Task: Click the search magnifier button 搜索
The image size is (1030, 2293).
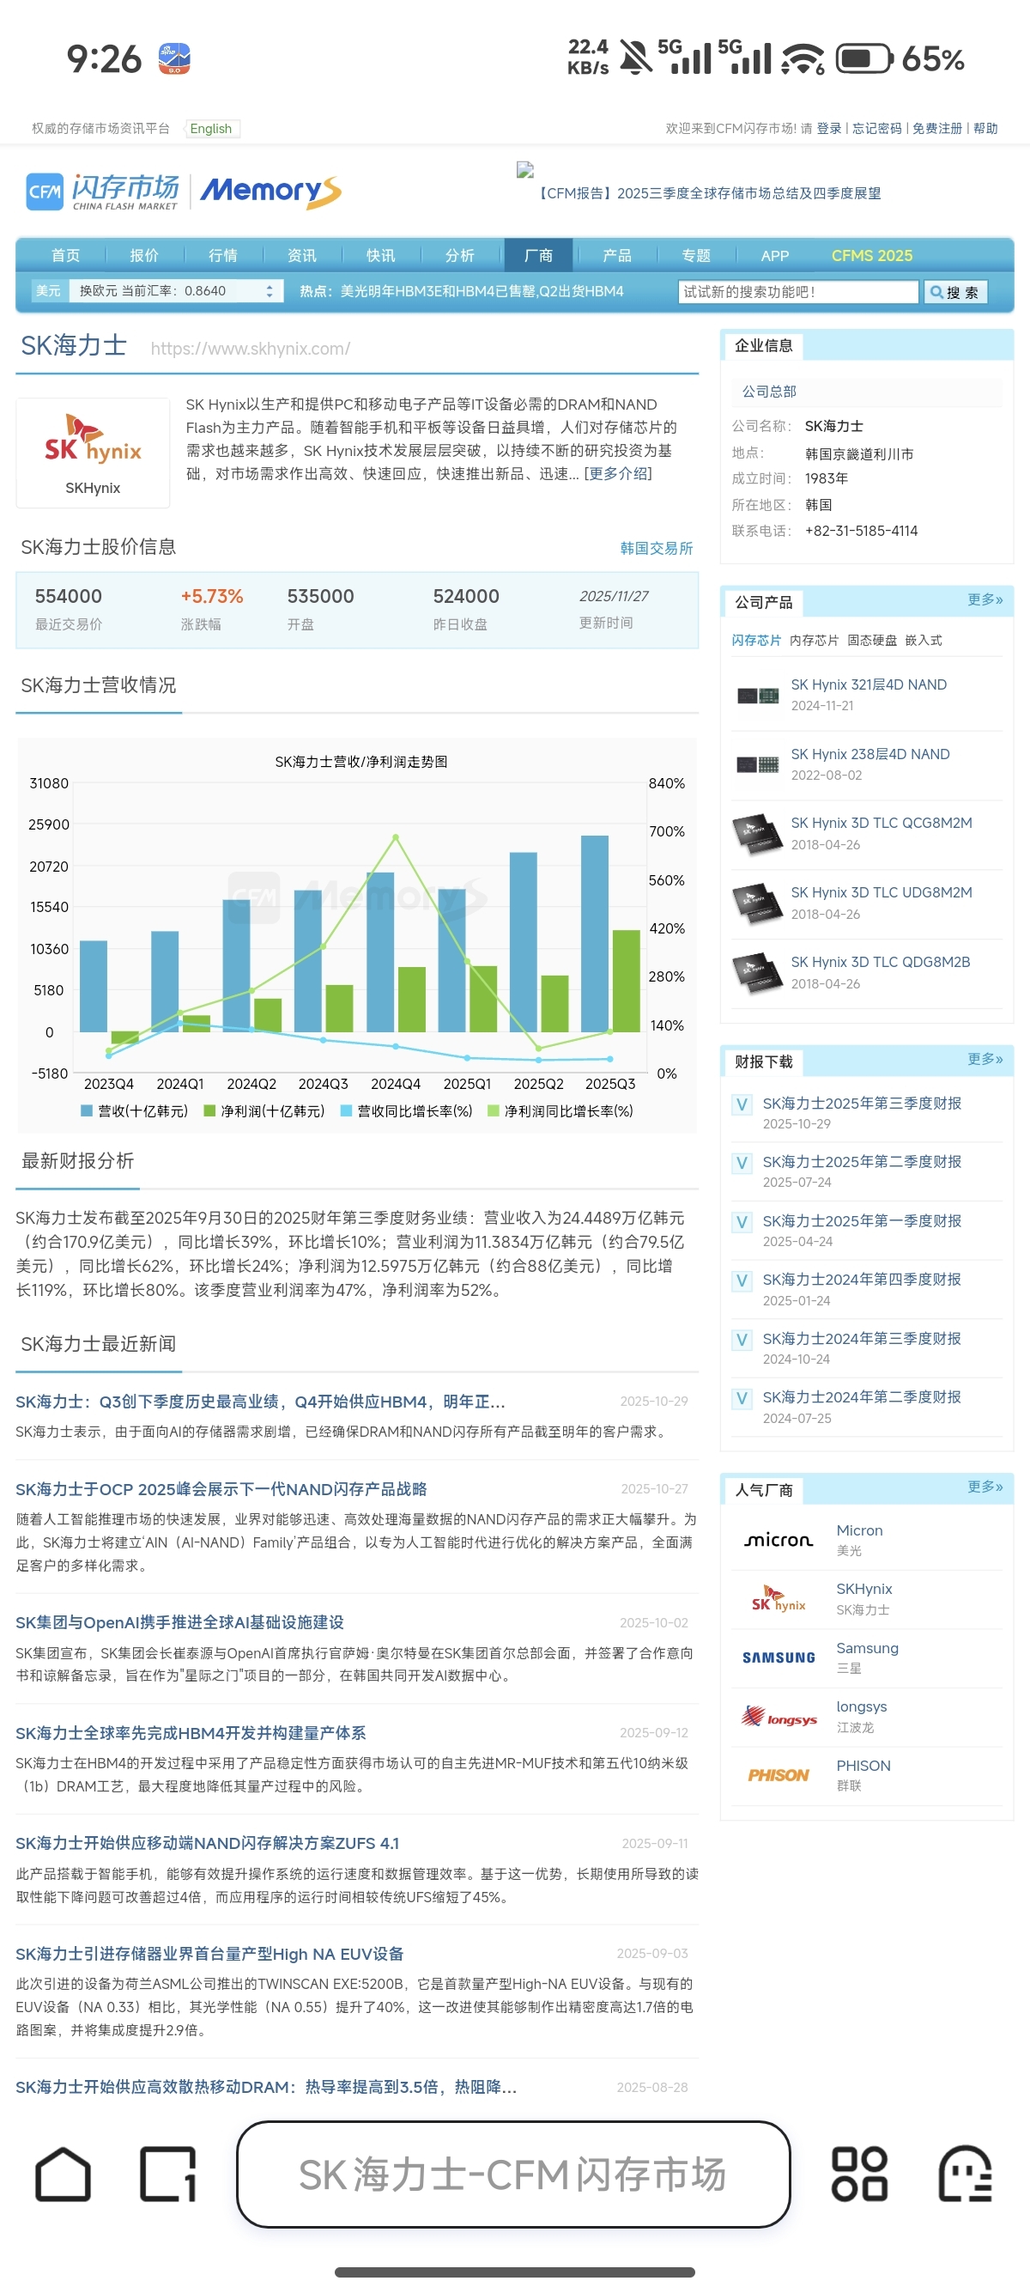Action: click(955, 292)
